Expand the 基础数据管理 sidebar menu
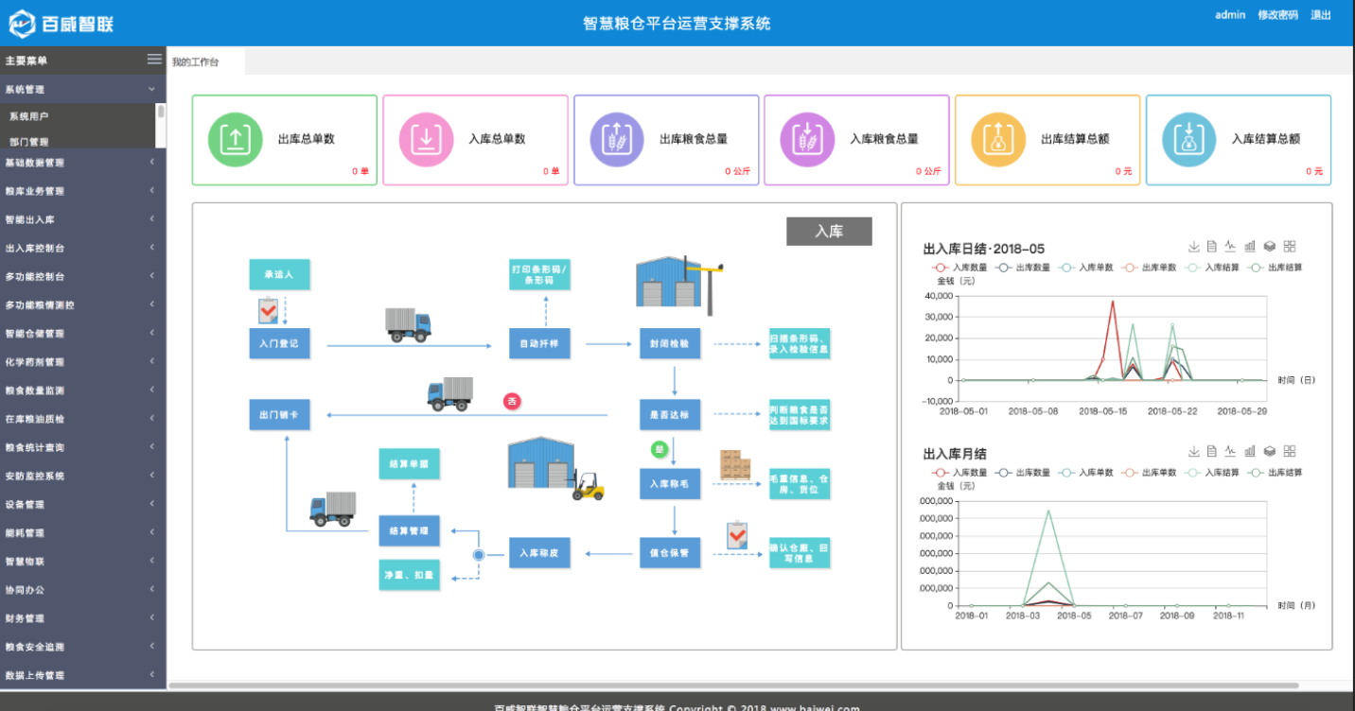The height and width of the screenshot is (711, 1355). coord(80,163)
